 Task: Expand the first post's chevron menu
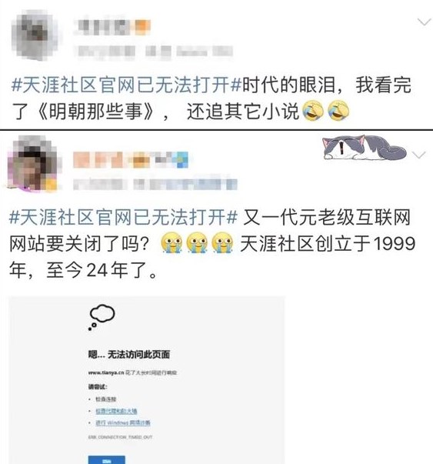[x=424, y=22]
